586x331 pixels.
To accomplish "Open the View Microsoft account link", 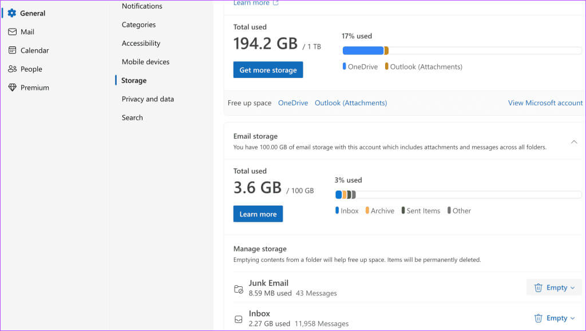I will tap(545, 103).
